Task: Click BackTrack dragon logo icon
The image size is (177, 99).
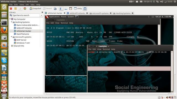Action: pyautogui.click(x=47, y=17)
